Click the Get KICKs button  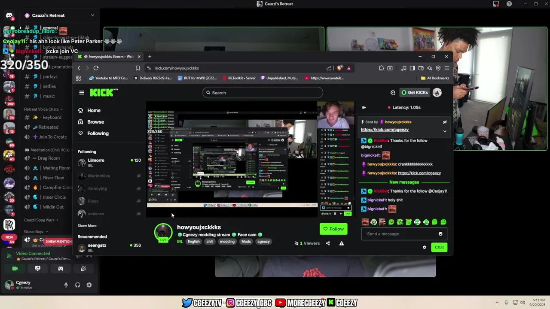[x=414, y=93]
